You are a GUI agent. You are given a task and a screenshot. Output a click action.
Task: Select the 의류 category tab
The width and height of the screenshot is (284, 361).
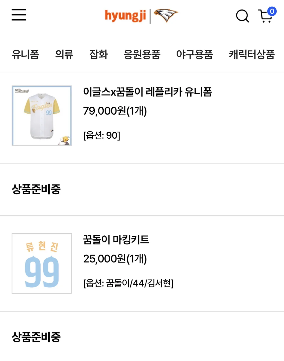tap(64, 54)
